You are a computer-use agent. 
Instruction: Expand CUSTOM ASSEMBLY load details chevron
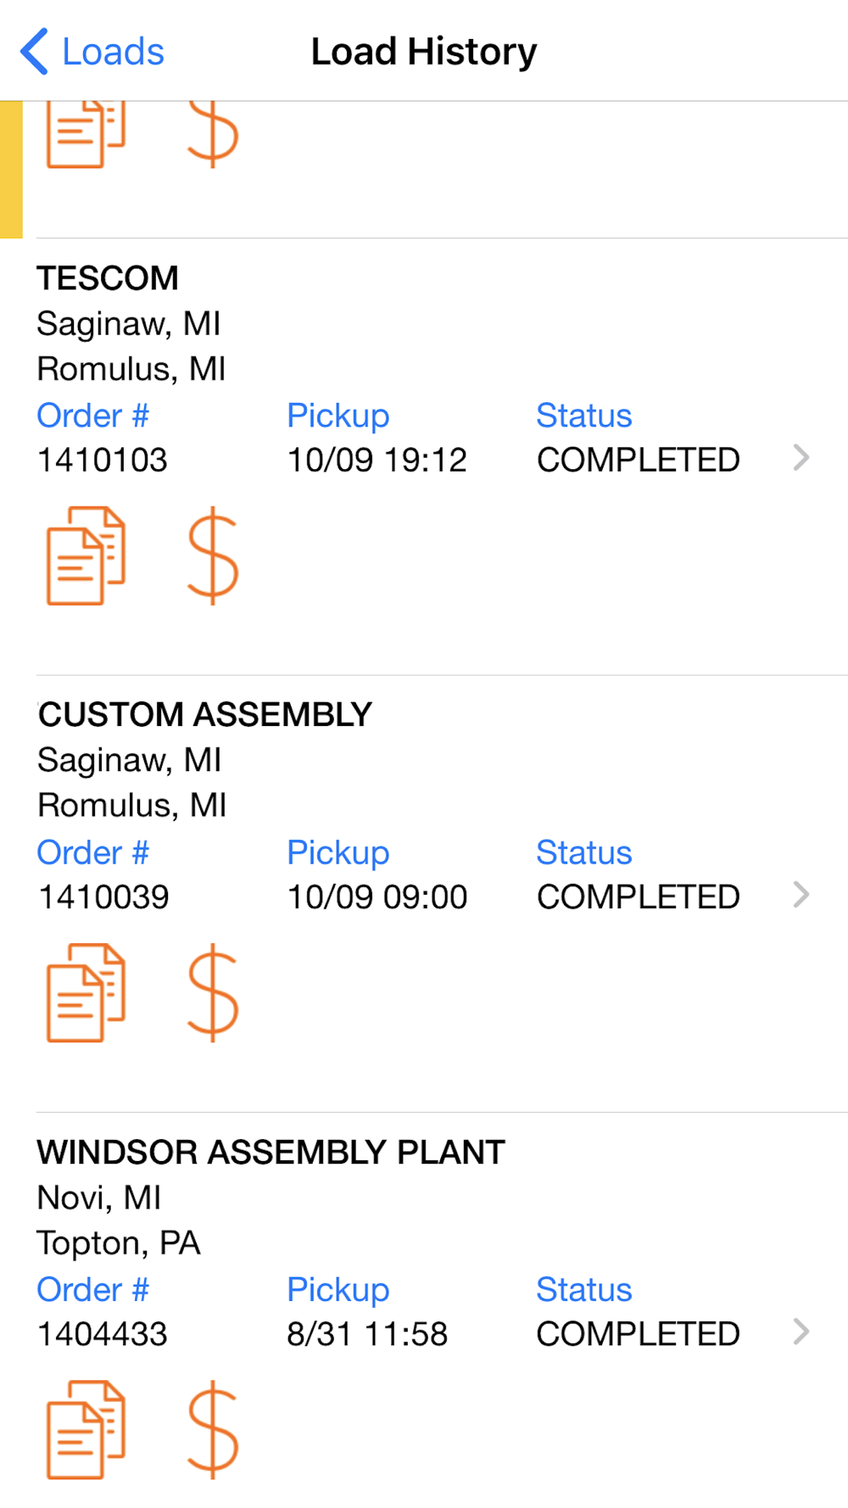tap(801, 895)
